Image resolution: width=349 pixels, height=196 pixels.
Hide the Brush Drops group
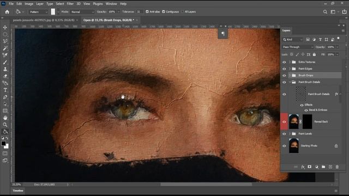[284, 76]
